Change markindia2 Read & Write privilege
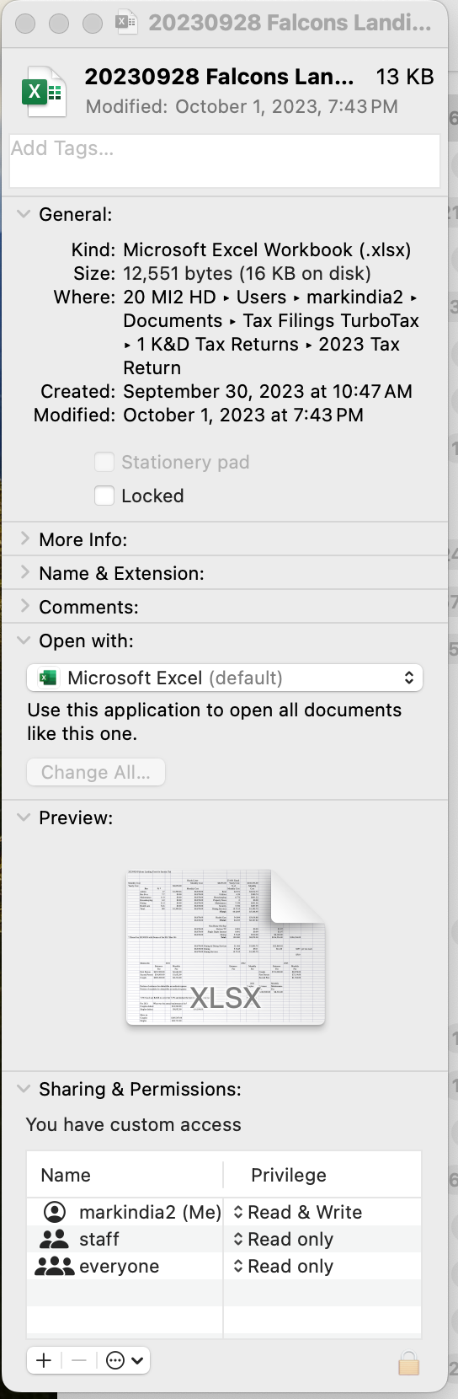Image resolution: width=458 pixels, height=1399 pixels. (297, 1212)
